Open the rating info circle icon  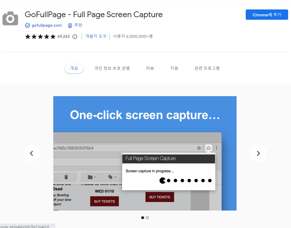75,37
